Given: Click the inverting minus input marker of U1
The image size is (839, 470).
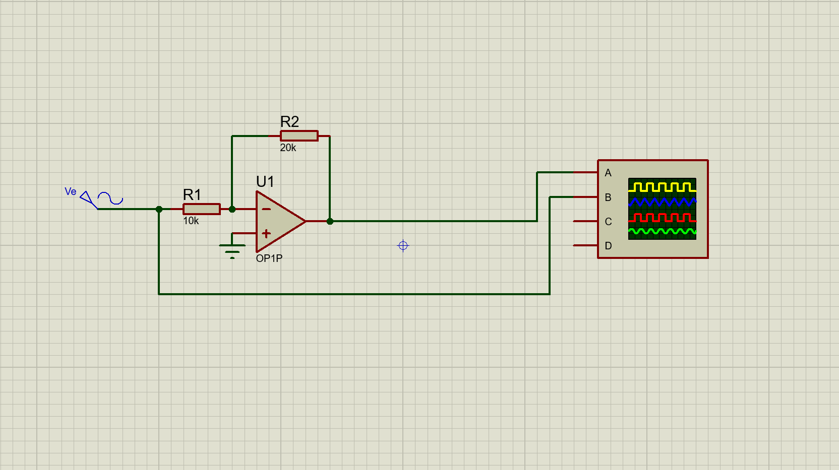Looking at the screenshot, I should (x=265, y=208).
